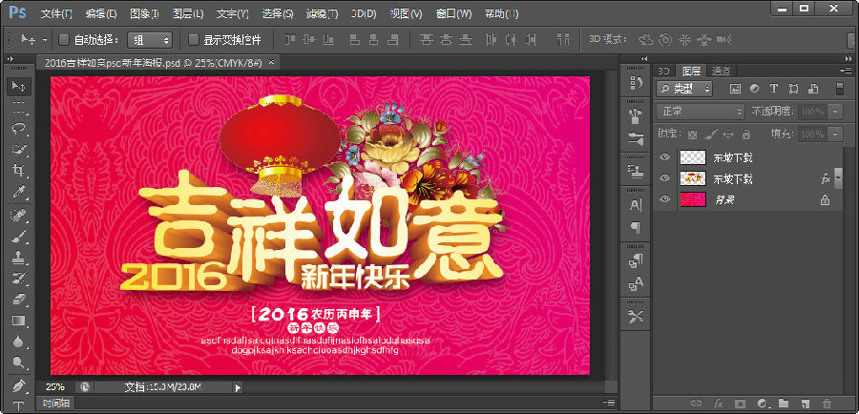Open the 文件 menu
Screen dimensions: 859x414
point(56,13)
